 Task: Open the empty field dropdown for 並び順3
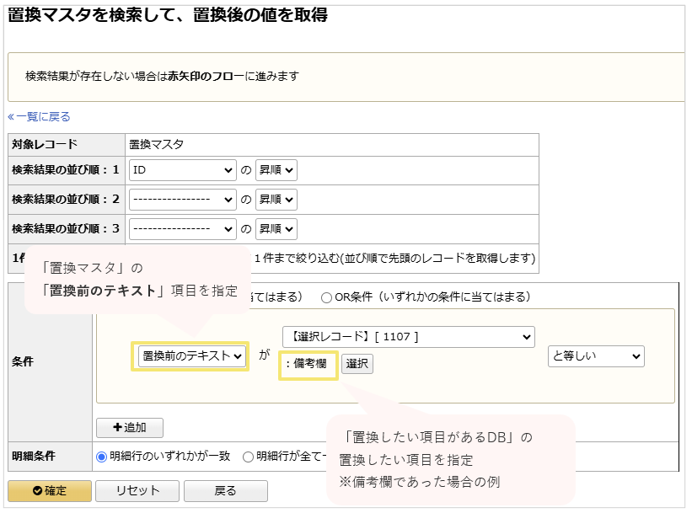click(x=182, y=228)
